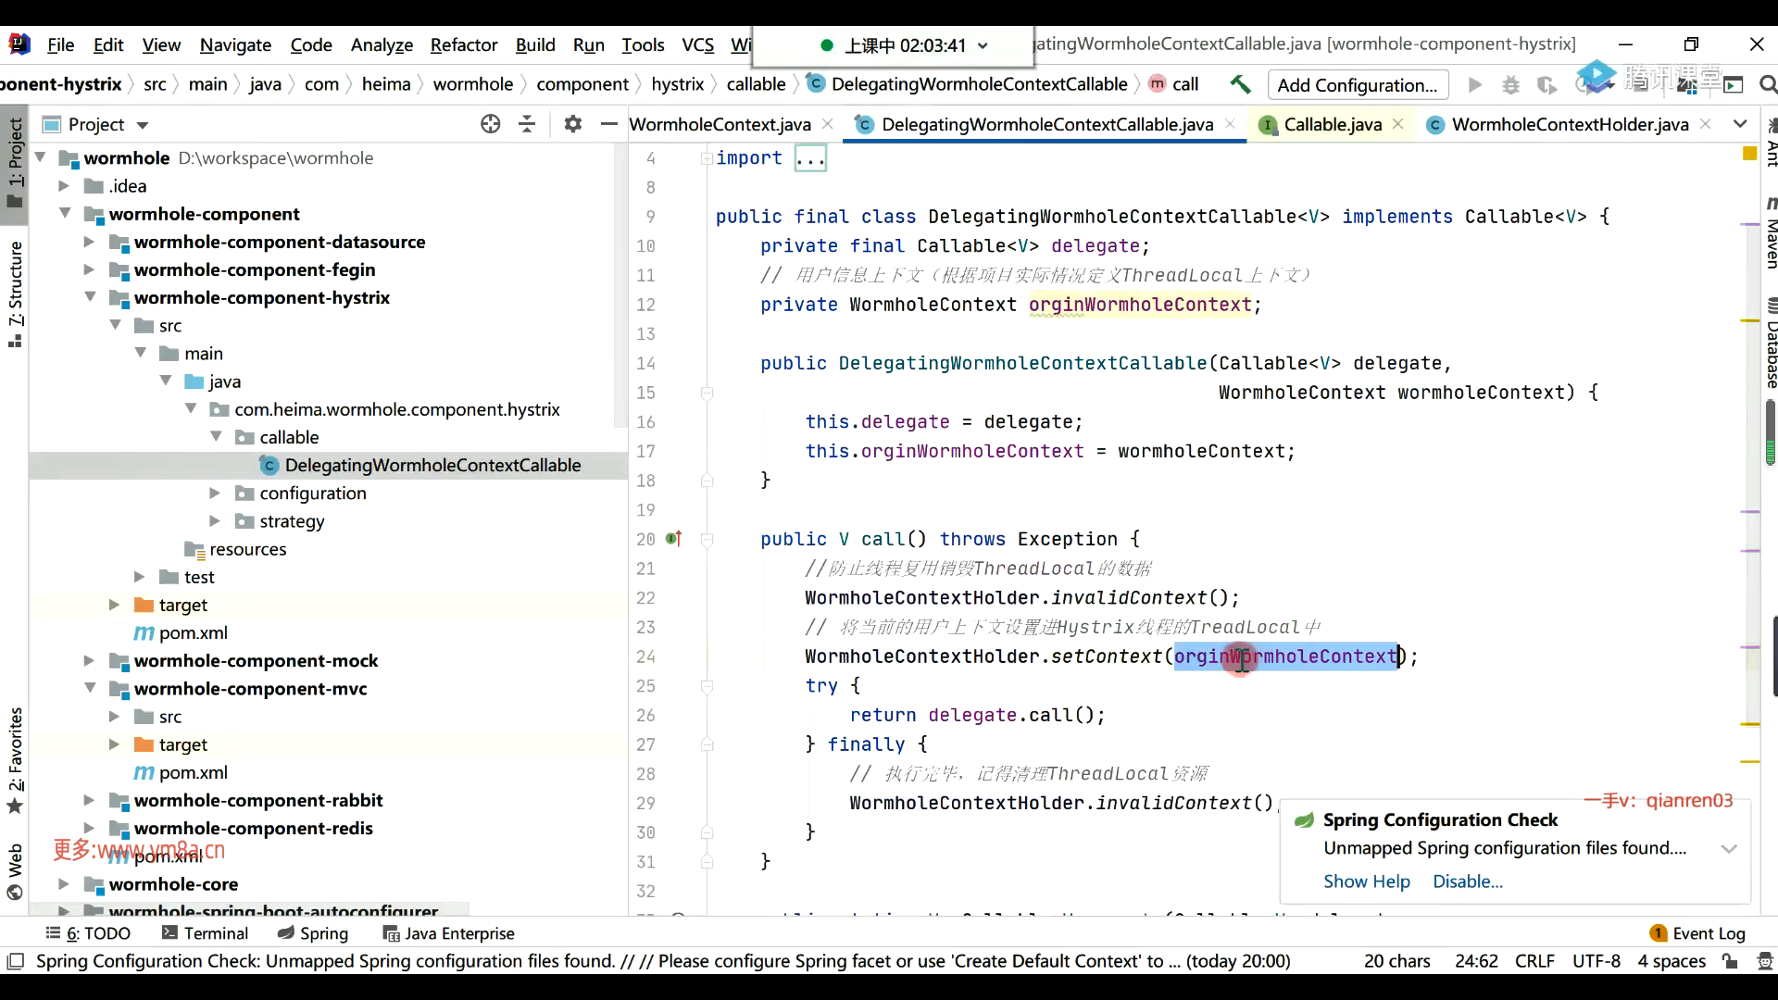Hide the Project tool window
This screenshot has width=1778, height=1000.
pyautogui.click(x=608, y=124)
